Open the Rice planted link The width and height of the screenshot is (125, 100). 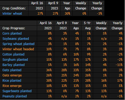tap(12, 81)
